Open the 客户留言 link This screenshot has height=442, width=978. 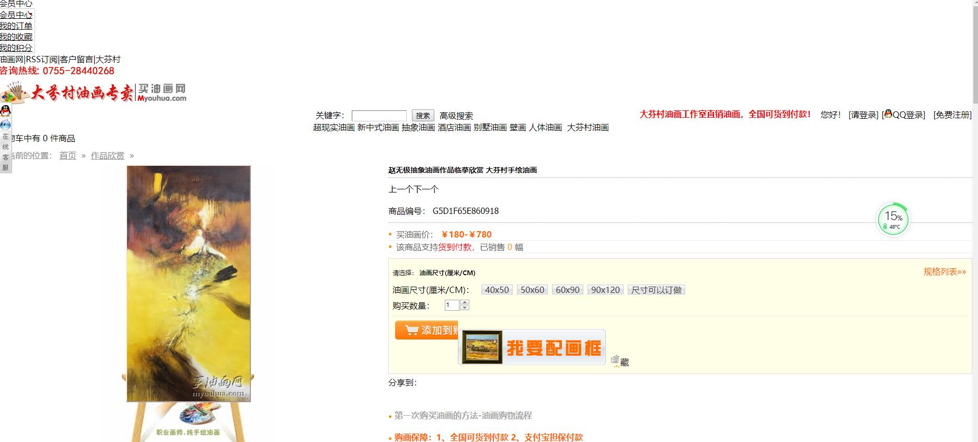point(76,59)
